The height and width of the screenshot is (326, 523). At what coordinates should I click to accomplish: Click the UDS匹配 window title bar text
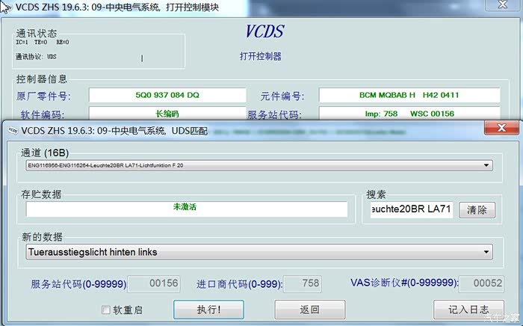click(x=114, y=130)
